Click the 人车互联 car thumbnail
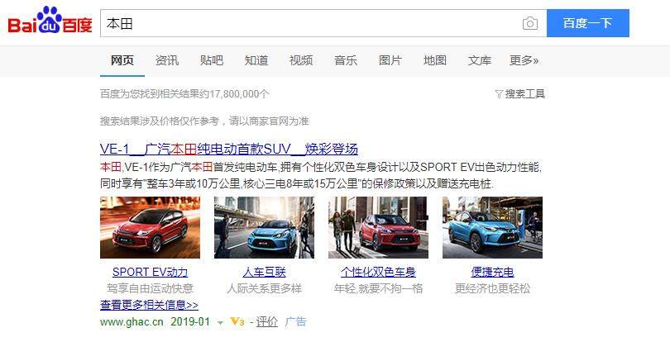Viewport: 670px width, 342px height. coord(264,227)
